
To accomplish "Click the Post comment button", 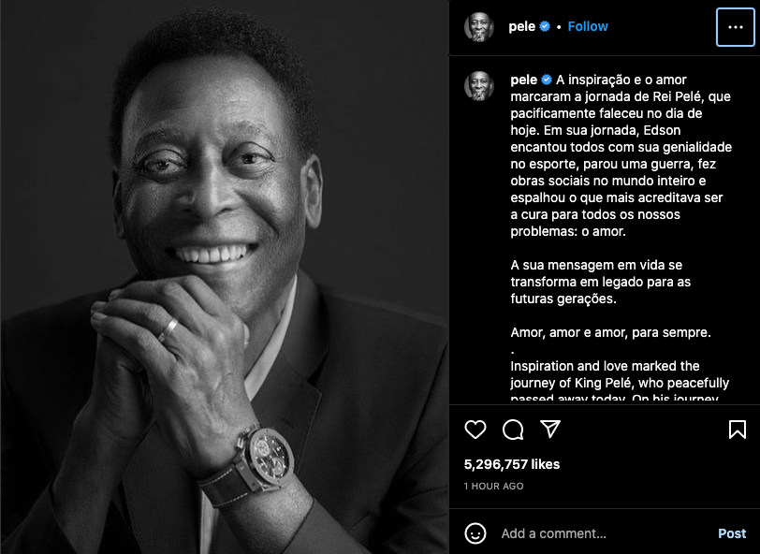I will point(732,533).
